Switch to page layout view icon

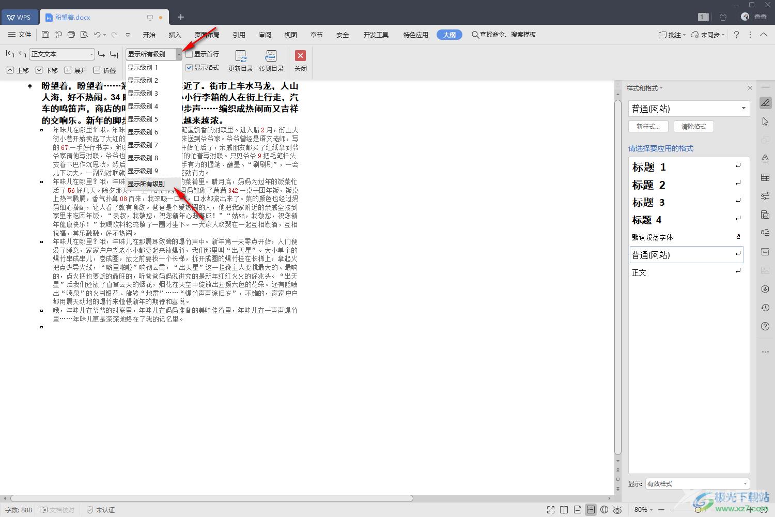(x=577, y=510)
